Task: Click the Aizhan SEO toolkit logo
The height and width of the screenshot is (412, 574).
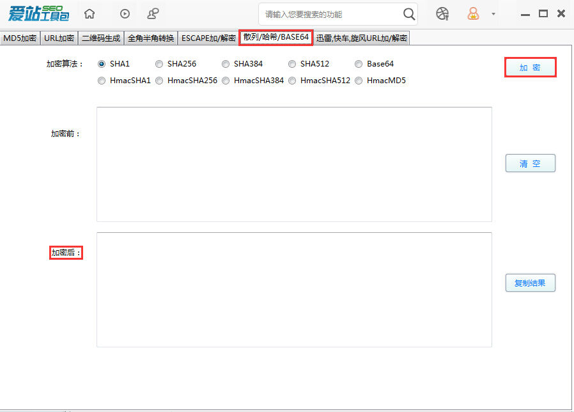Action: 38,13
